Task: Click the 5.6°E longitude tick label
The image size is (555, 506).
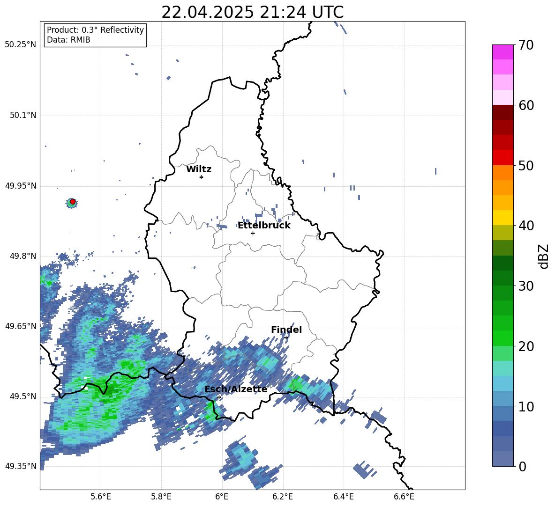Action: 101,497
